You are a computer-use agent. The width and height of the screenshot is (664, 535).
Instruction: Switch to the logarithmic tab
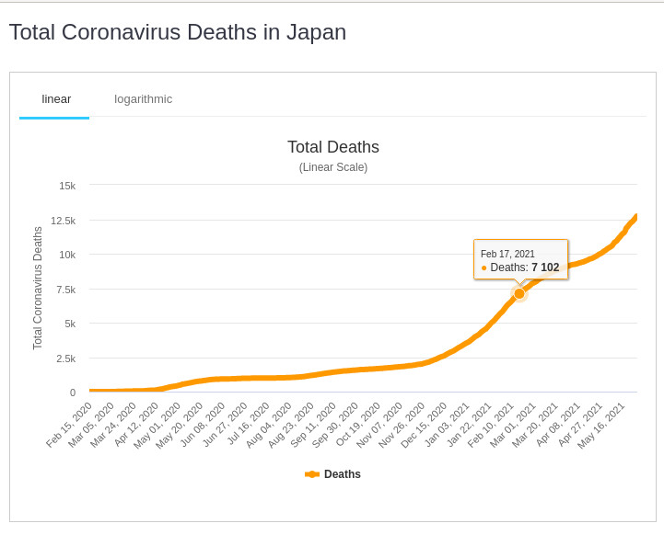click(x=143, y=99)
